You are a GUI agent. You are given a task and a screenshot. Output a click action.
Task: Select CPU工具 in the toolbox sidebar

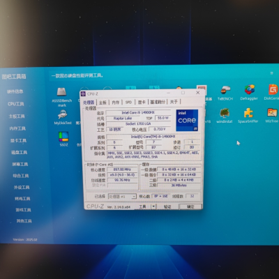click(16, 104)
